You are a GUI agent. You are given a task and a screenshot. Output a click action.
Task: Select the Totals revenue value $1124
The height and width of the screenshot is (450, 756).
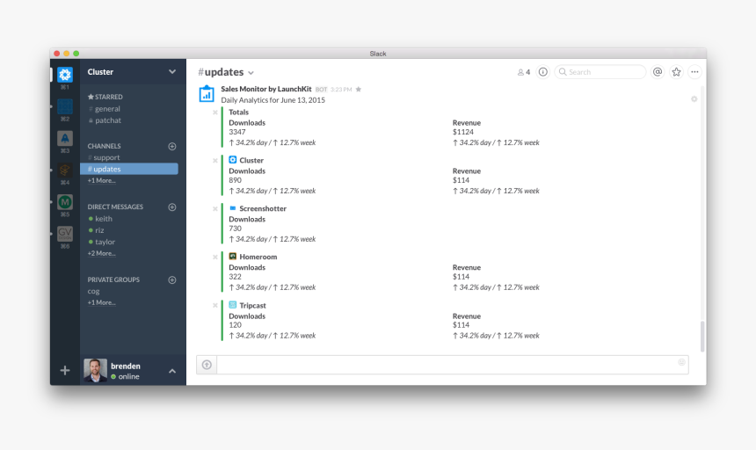point(463,132)
